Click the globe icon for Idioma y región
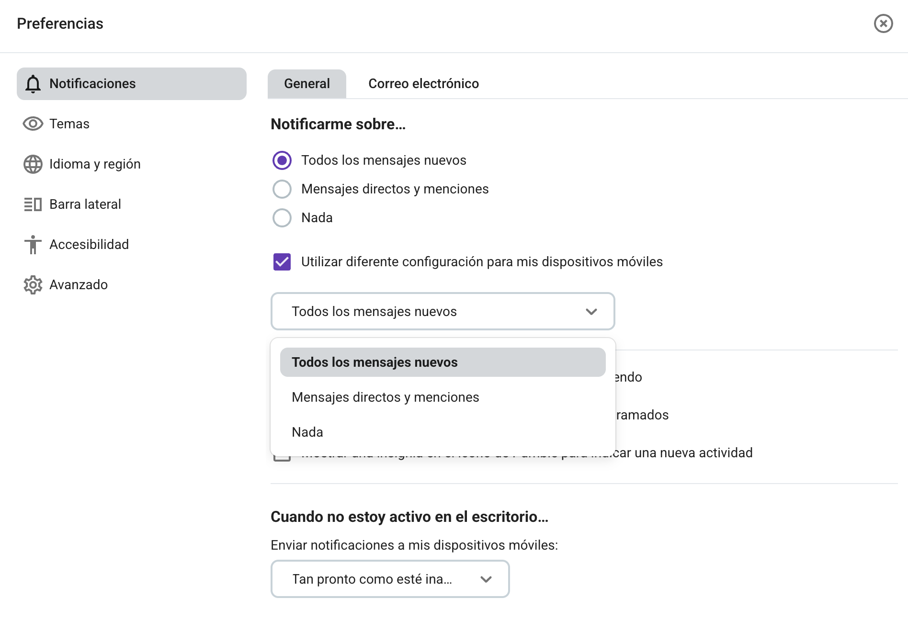 click(33, 164)
